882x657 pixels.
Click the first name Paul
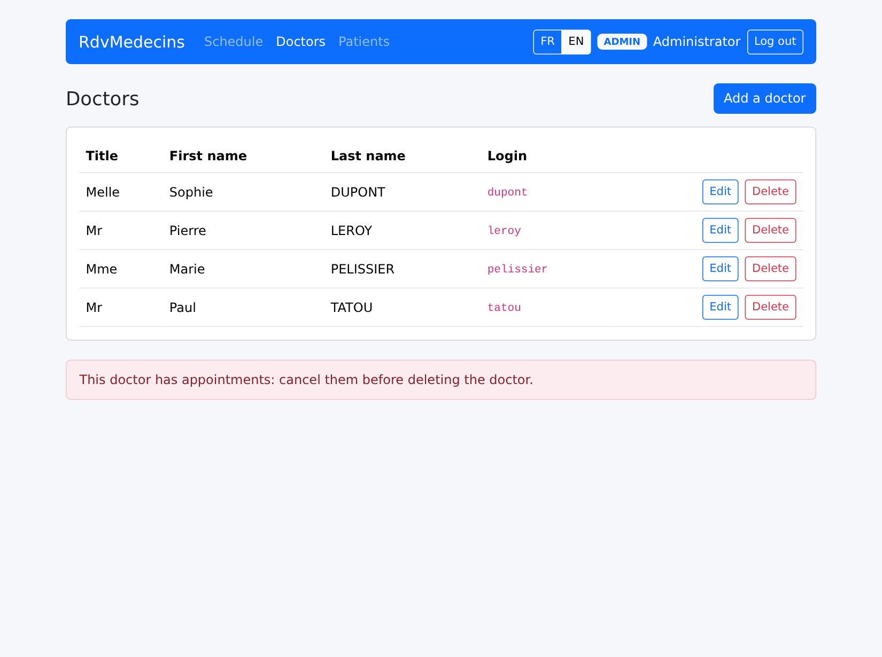(x=182, y=308)
